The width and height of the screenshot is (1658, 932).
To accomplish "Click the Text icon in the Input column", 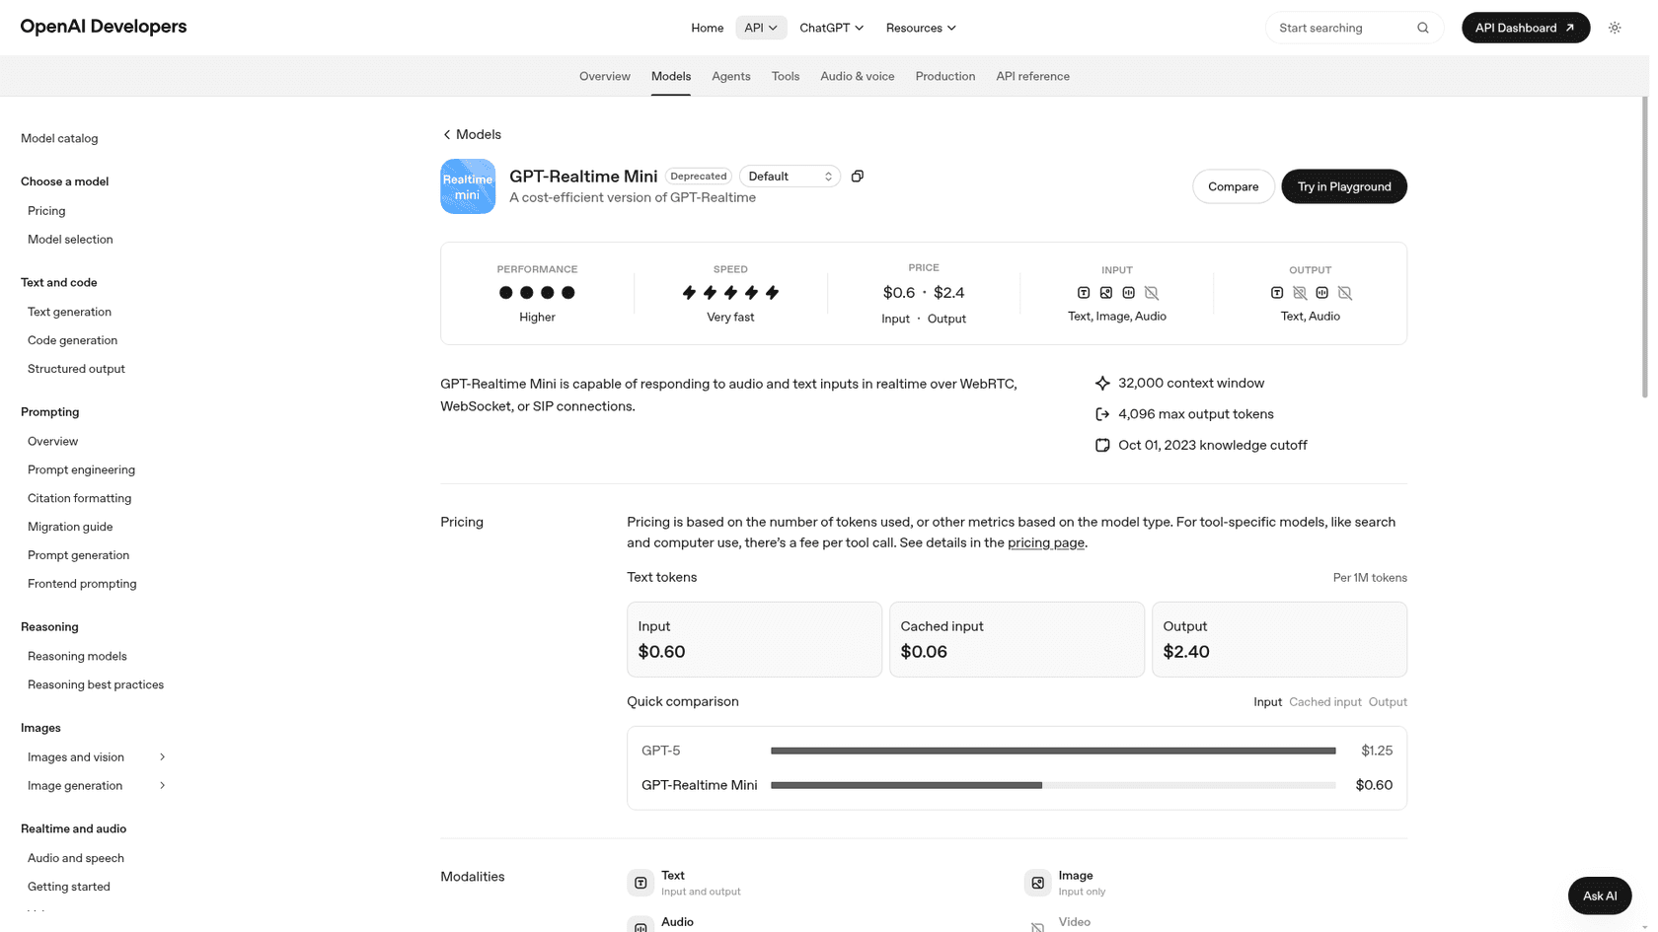I will pos(1084,293).
